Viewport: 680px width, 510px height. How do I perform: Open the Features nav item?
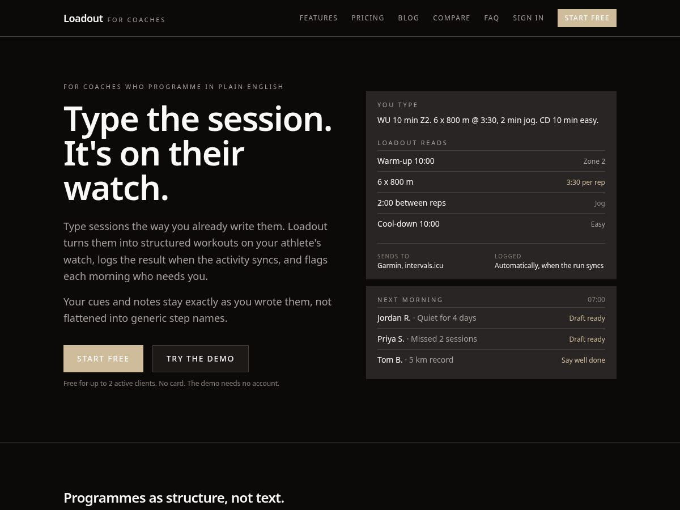tap(318, 18)
